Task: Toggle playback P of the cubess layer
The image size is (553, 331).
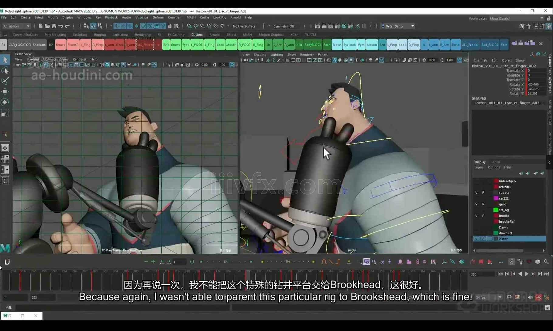Action: (x=483, y=193)
